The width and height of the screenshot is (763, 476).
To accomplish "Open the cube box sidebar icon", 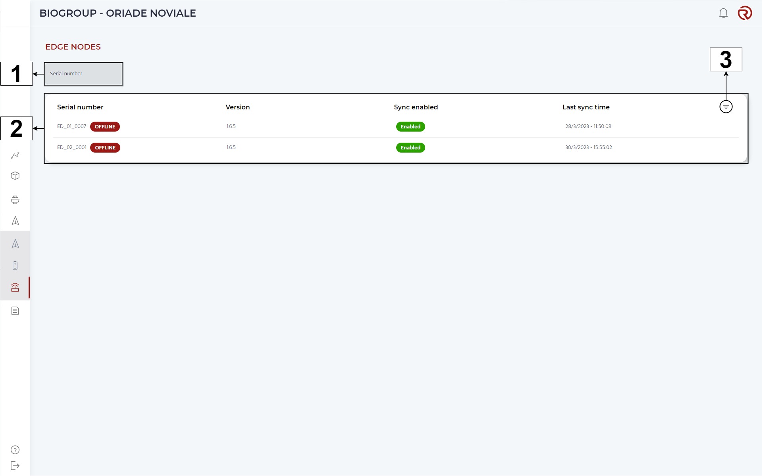I will pyautogui.click(x=15, y=176).
